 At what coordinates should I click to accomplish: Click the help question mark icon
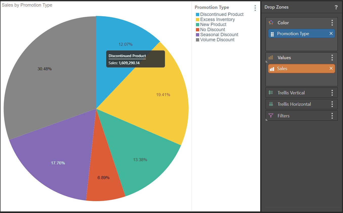336,7
